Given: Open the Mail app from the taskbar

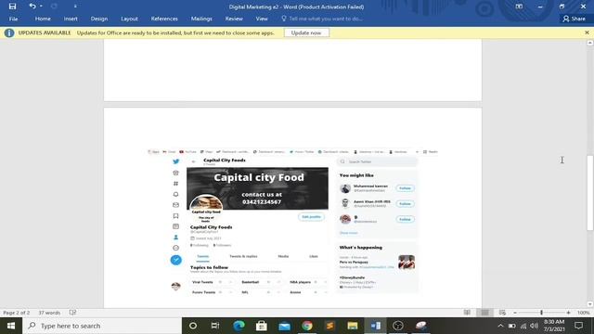Looking at the screenshot, I should coord(284,326).
